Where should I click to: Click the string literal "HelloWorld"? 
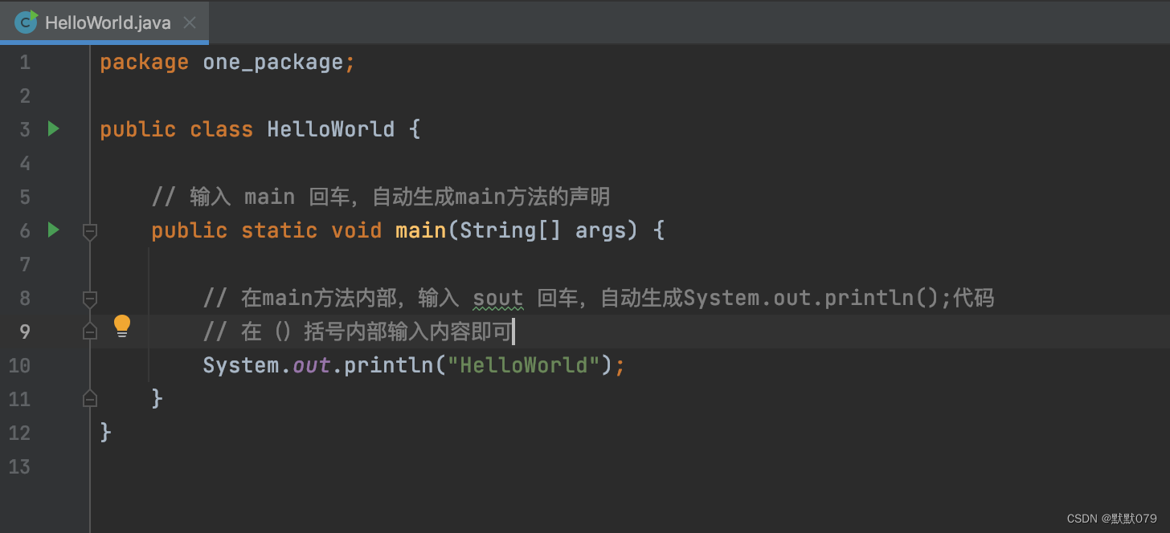click(x=523, y=364)
